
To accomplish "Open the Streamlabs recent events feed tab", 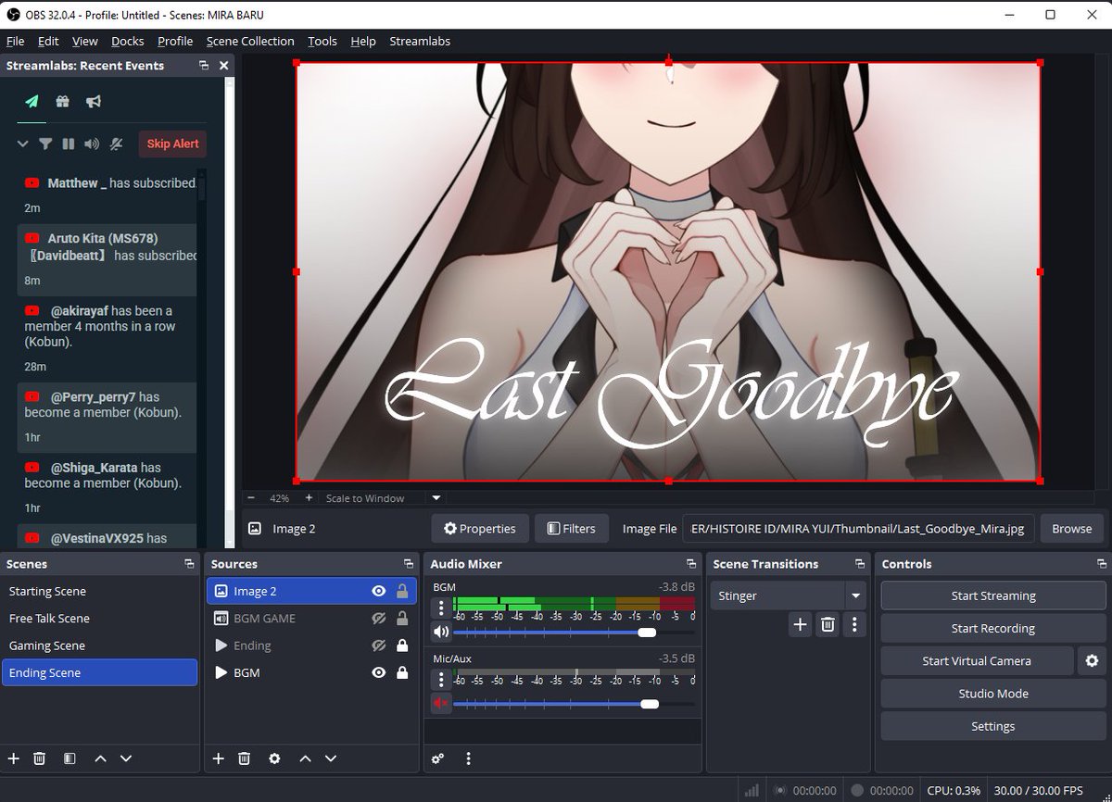I will 32,102.
